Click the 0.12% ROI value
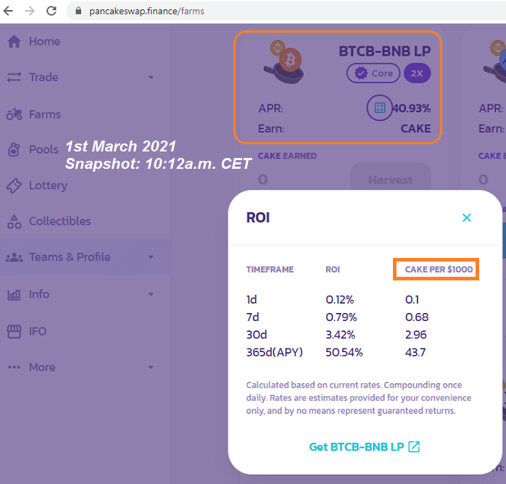506x484 pixels. click(x=340, y=300)
